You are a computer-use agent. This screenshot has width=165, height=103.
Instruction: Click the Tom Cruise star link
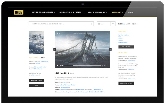pos(62,92)
